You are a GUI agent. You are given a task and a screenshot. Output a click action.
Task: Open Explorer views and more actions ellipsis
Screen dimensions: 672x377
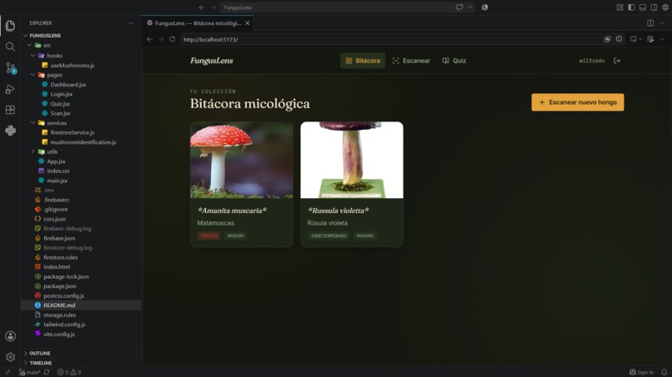pyautogui.click(x=131, y=23)
